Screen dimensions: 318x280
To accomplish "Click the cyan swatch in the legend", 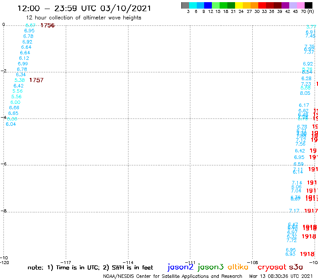I will 193,5.
